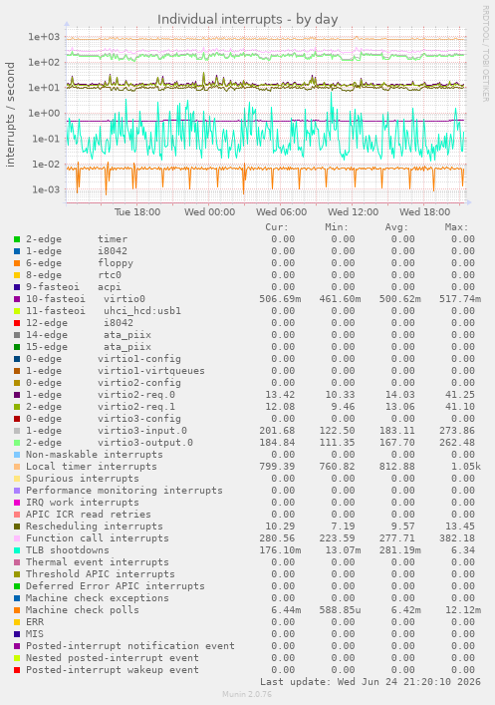
Task: Click the virtio3-input.0 legend entry text
Action: (x=142, y=431)
